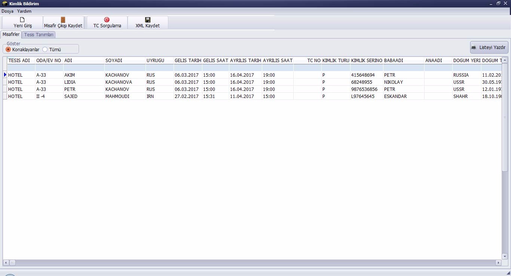Open the Yardım menu
This screenshot has height=276, width=511.
click(24, 11)
